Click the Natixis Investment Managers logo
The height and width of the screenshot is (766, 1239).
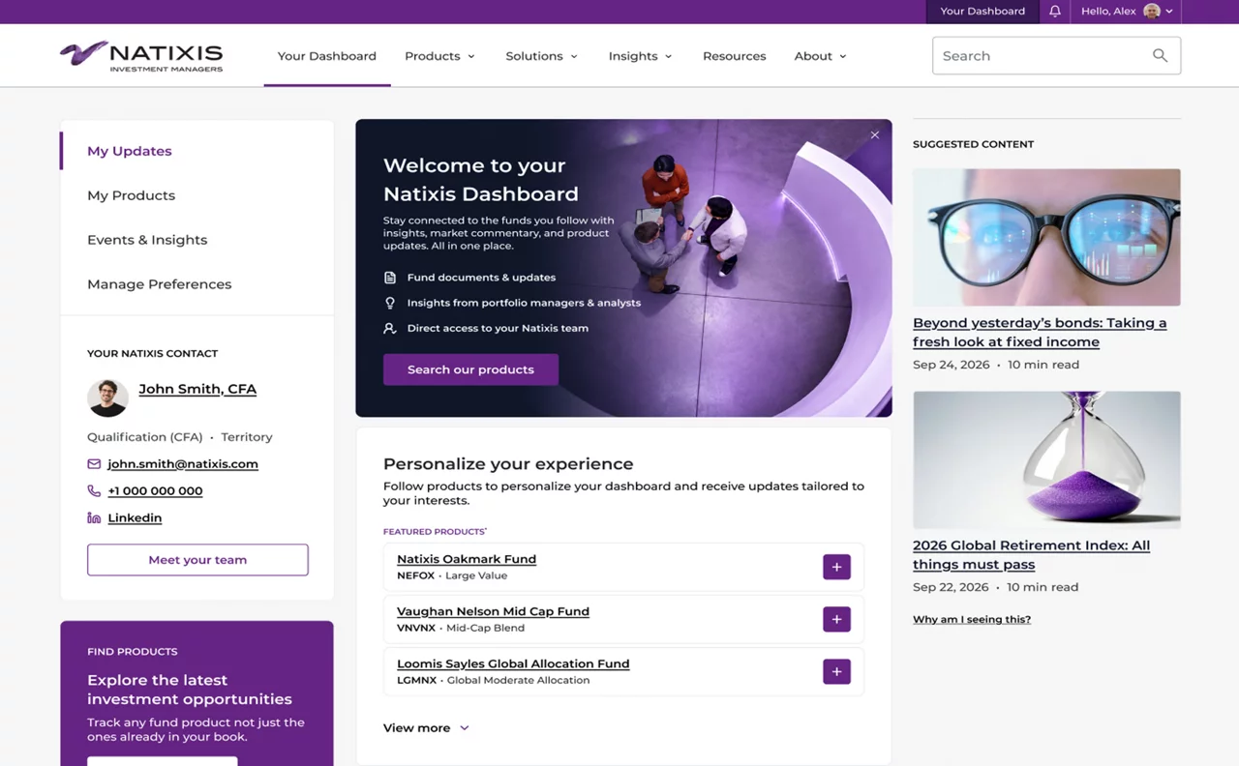[x=141, y=55]
